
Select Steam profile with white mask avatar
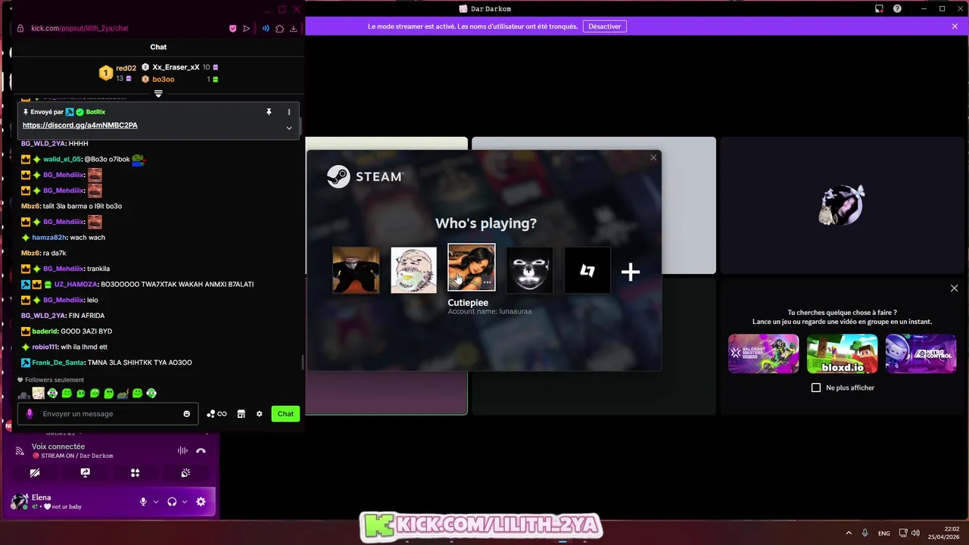pyautogui.click(x=529, y=269)
